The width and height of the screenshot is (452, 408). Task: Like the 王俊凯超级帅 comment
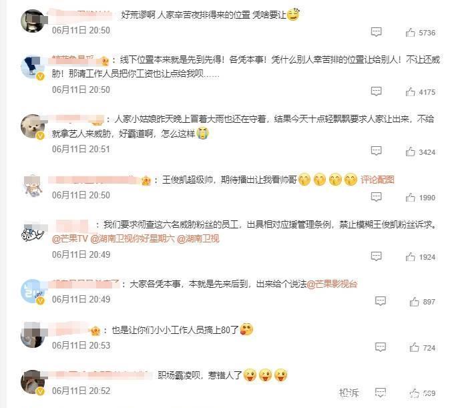[x=411, y=198]
